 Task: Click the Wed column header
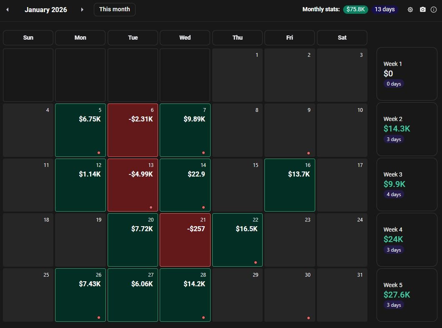click(x=185, y=38)
